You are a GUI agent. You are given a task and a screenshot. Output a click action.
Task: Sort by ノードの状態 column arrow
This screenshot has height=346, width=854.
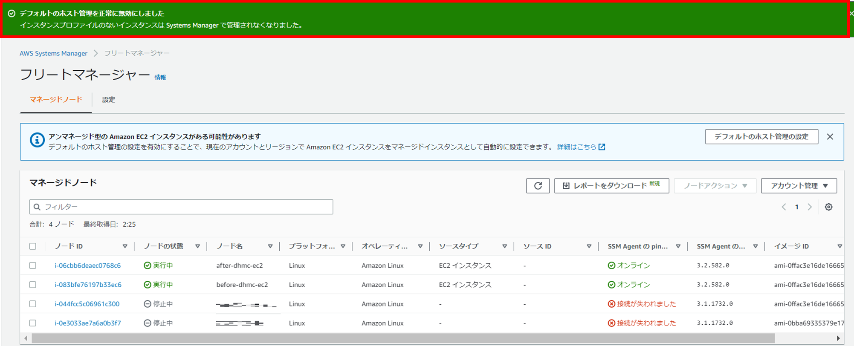click(x=198, y=246)
